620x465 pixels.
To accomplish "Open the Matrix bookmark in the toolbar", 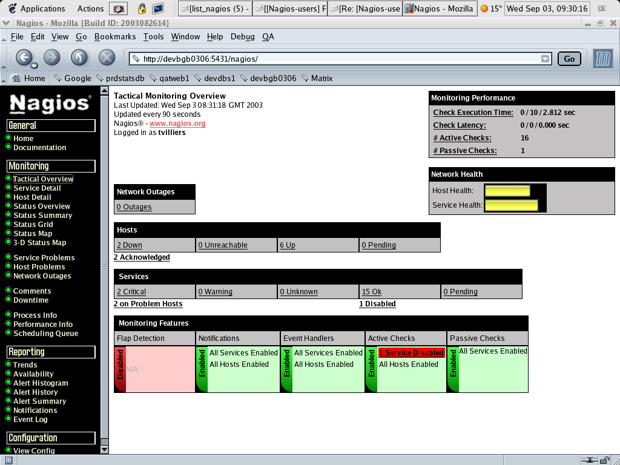I will [x=317, y=78].
